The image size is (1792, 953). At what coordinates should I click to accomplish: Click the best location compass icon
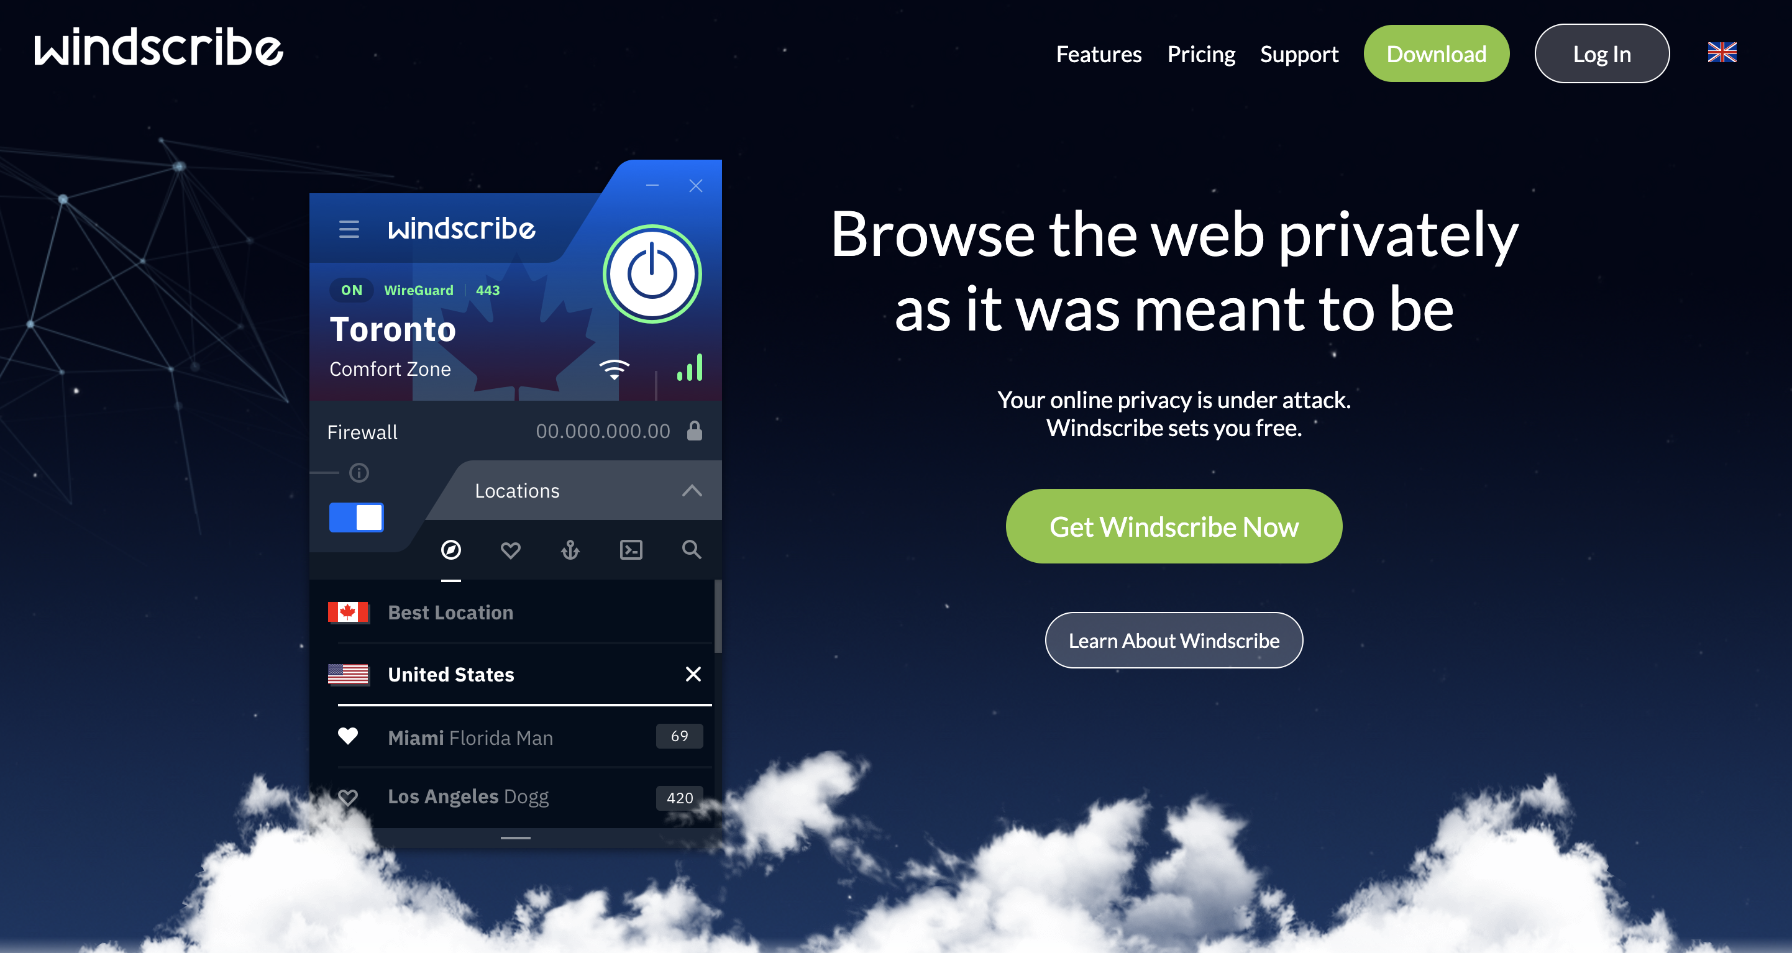click(x=450, y=549)
